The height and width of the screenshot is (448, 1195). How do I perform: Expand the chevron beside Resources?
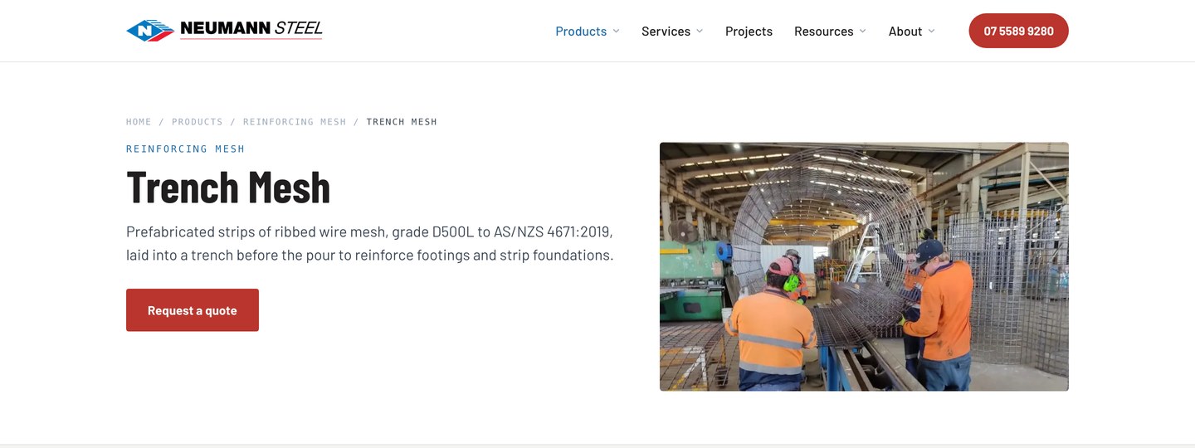[863, 31]
